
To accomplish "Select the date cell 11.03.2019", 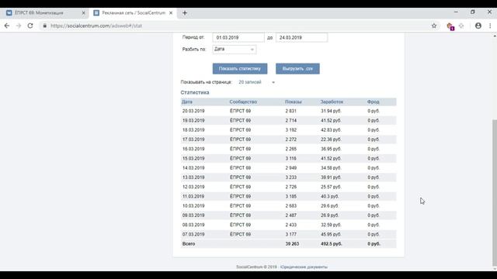I will click(193, 196).
